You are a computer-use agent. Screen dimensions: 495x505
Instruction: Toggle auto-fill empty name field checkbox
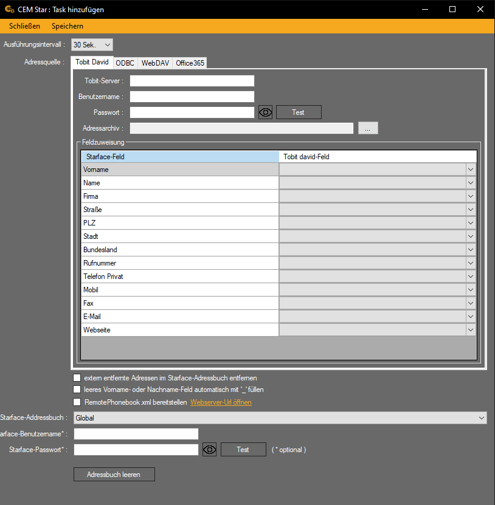tap(77, 390)
